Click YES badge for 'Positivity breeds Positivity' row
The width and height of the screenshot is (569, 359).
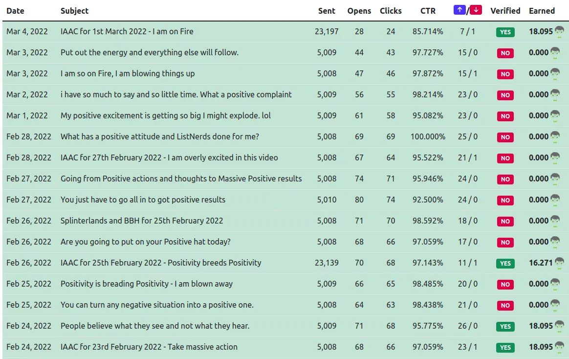pos(505,264)
